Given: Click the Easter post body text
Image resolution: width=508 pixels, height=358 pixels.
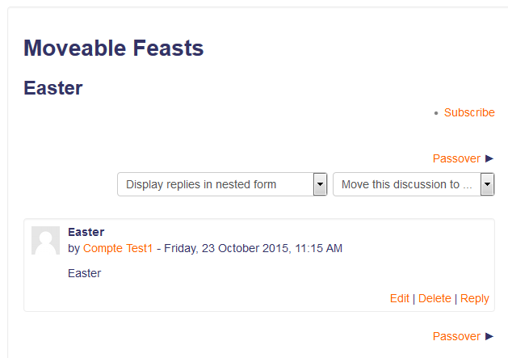Looking at the screenshot, I should pyautogui.click(x=84, y=273).
